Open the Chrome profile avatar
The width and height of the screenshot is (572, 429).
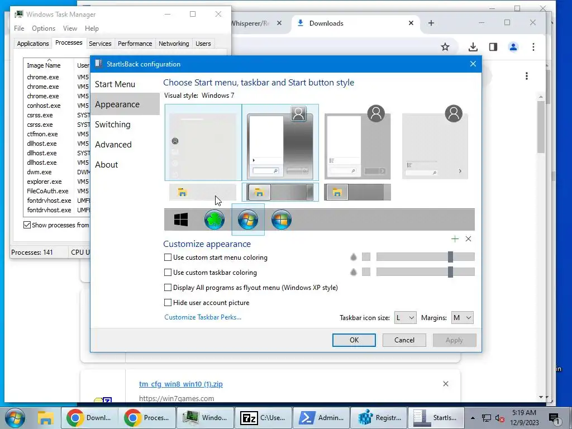point(513,47)
